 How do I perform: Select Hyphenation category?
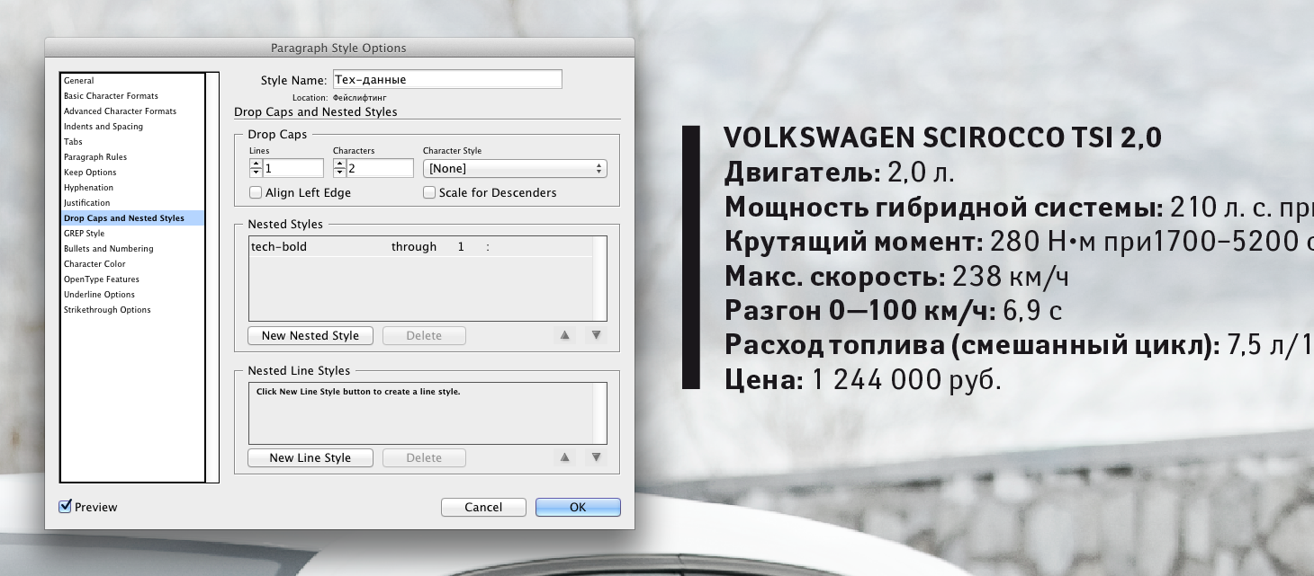click(132, 188)
